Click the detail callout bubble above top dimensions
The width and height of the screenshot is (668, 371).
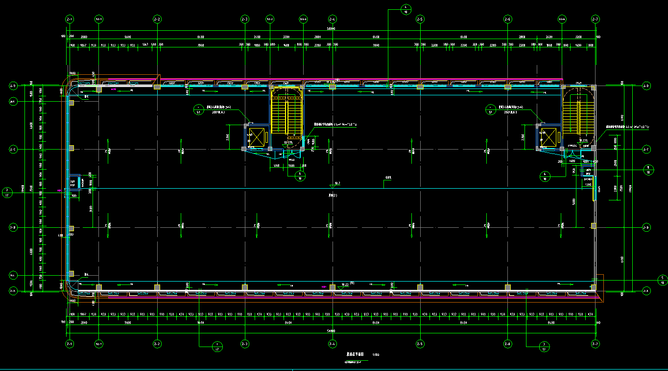[x=406, y=9]
